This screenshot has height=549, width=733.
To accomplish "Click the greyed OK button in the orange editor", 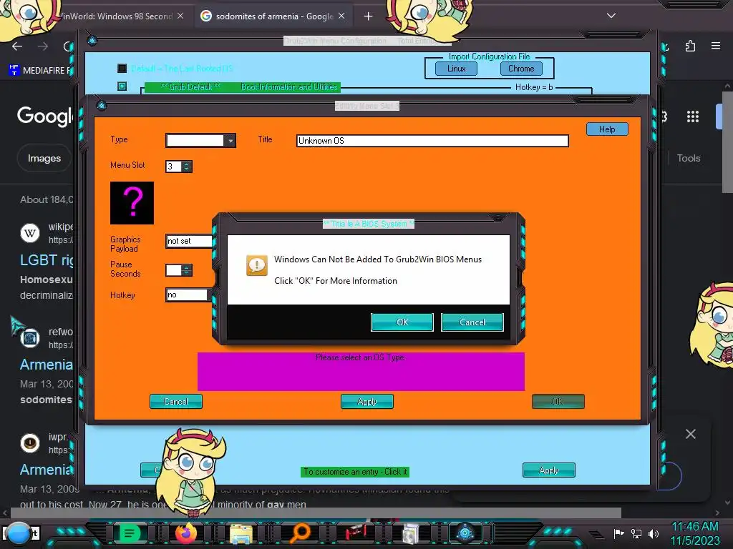I will point(558,402).
